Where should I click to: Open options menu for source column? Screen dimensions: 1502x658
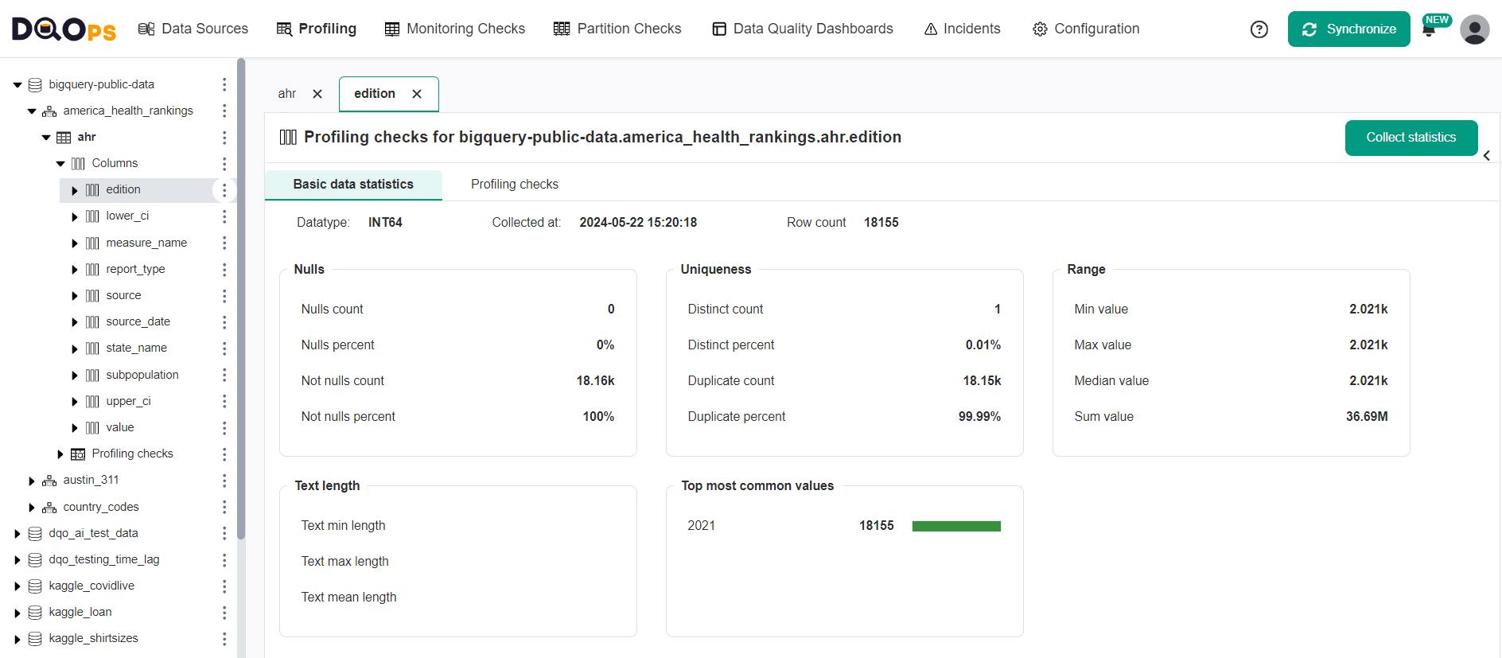point(224,295)
